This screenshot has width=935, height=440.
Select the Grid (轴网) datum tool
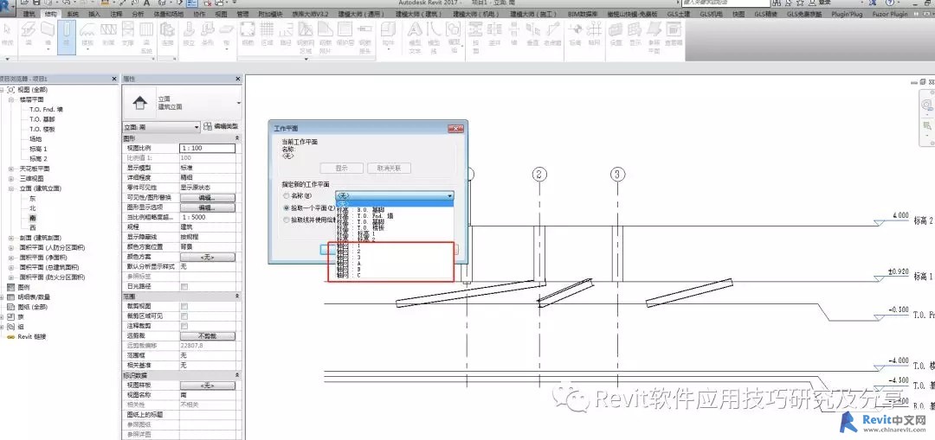point(595,34)
